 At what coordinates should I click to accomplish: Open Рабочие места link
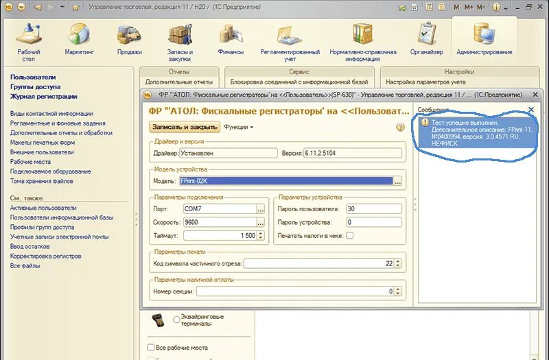30,162
